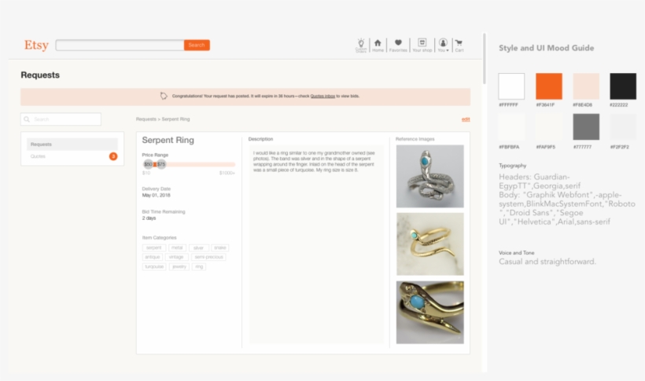The width and height of the screenshot is (645, 381).
Task: Open the Quotes inbox link
Action: pyautogui.click(x=322, y=96)
